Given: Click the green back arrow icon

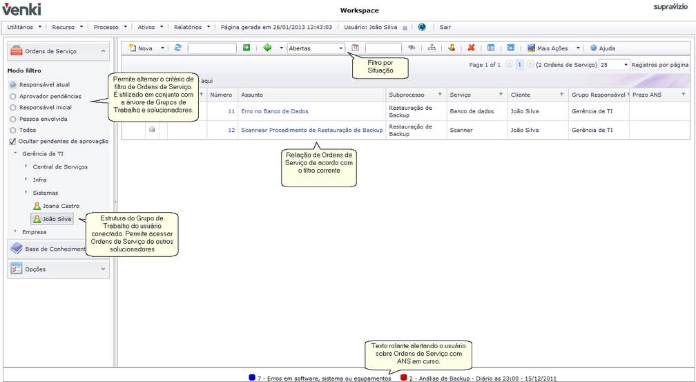Looking at the screenshot, I should (267, 48).
